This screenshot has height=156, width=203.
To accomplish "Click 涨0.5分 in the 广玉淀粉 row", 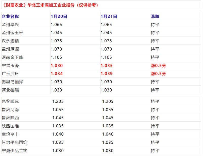I will pos(158,74).
